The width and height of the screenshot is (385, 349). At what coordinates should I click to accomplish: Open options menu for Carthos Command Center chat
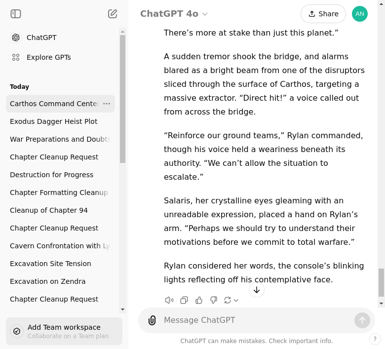coord(107,104)
